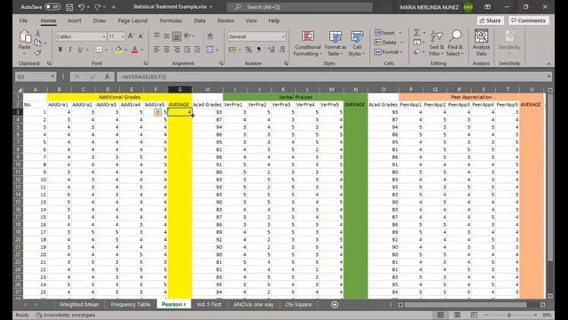Toggle the AutoSave switch
This screenshot has width=568, height=320.
[x=52, y=6]
